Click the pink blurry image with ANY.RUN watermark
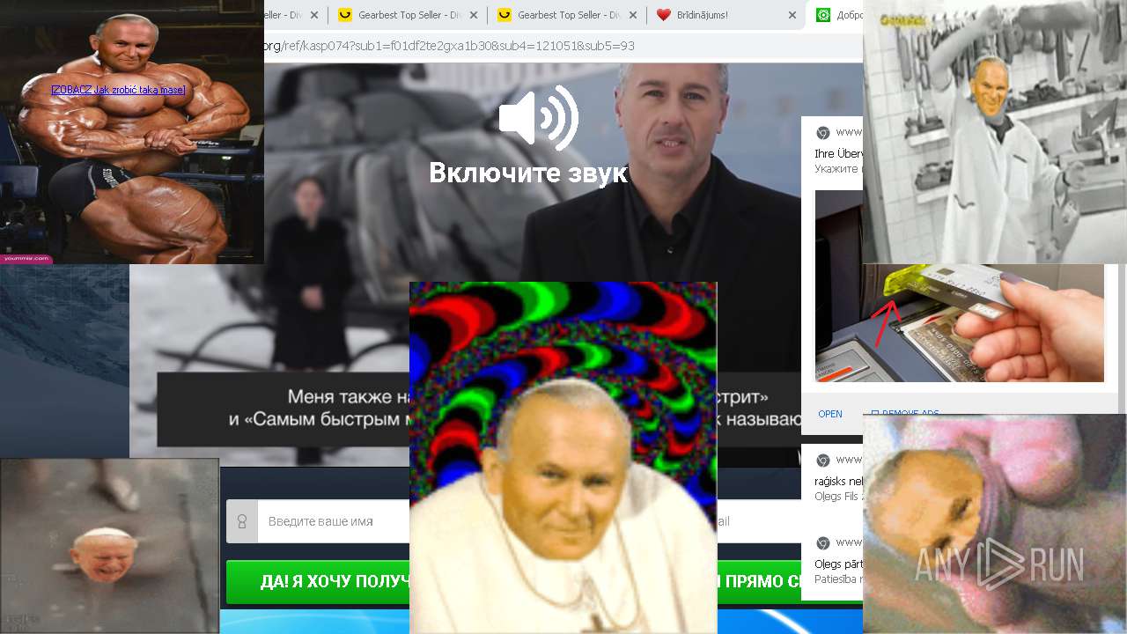 pos(995,524)
